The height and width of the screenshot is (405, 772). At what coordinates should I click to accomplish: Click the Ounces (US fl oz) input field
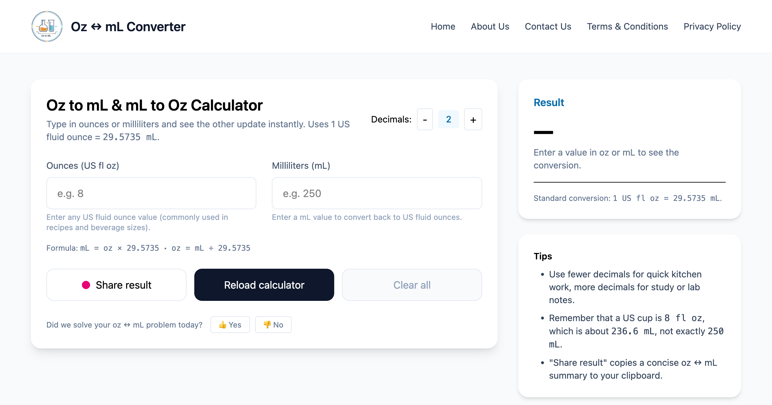pyautogui.click(x=151, y=193)
